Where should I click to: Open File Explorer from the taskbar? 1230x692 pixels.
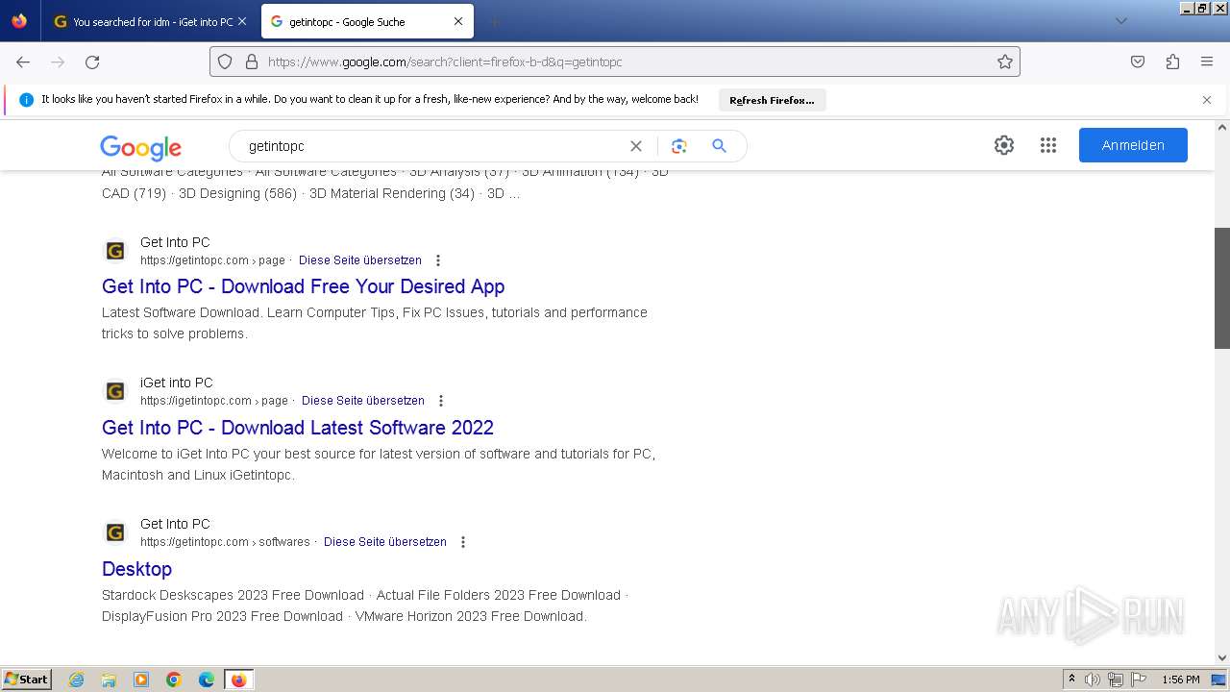109,680
